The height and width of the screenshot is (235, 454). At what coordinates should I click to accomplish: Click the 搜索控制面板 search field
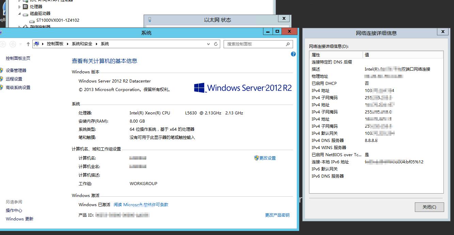pyautogui.click(x=258, y=44)
